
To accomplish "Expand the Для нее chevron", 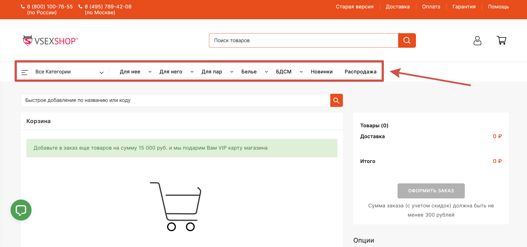I will click(150, 72).
